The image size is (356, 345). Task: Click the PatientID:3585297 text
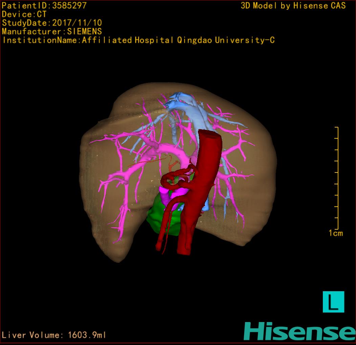coord(44,5)
